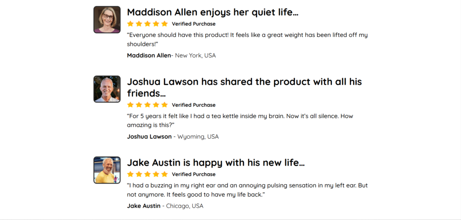This screenshot has width=461, height=220.
Task: Click the fifth star in Maddison Allen's rating
Action: click(164, 24)
